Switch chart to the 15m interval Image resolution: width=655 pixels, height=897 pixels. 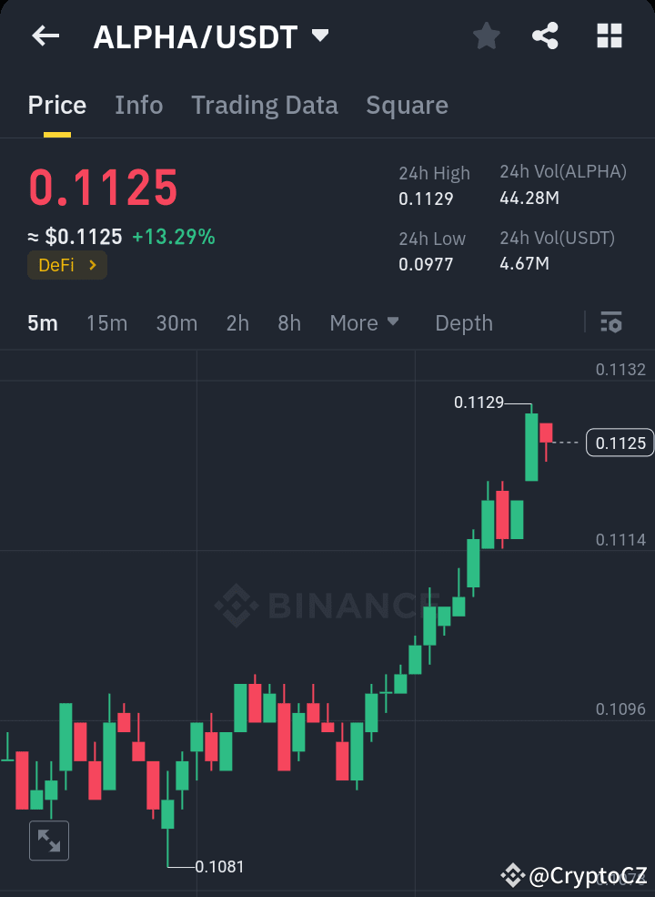pos(106,322)
